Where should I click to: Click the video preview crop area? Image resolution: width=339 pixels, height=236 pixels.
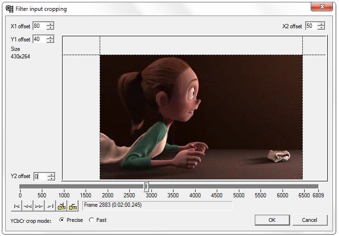click(201, 117)
